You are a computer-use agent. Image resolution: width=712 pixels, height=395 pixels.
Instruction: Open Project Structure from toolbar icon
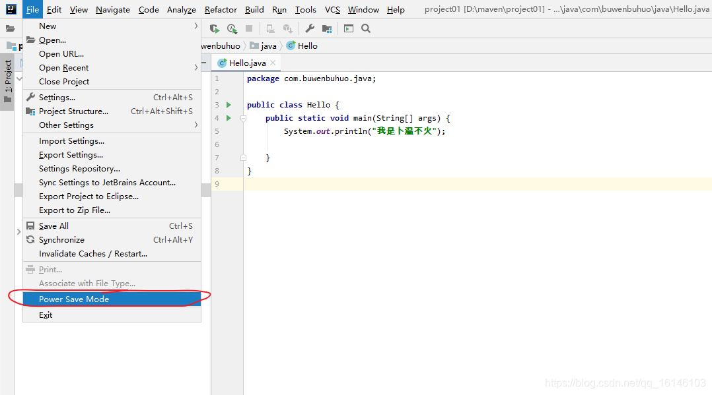[x=327, y=28]
